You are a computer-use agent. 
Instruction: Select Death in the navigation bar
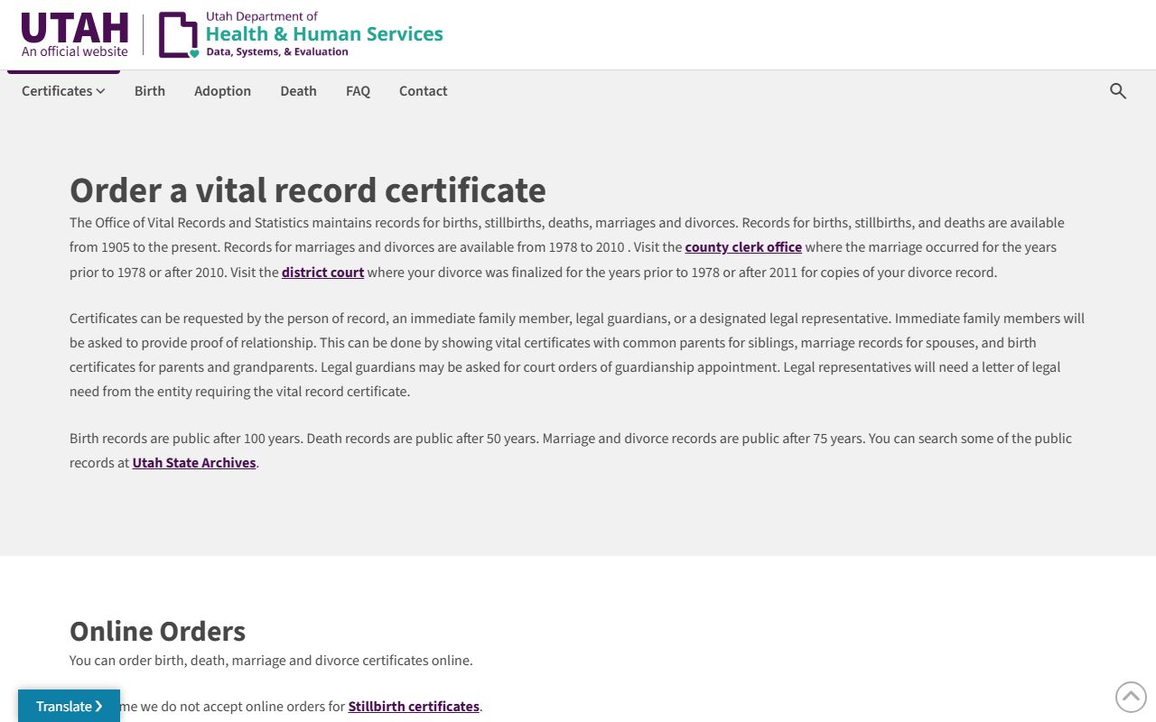[298, 91]
